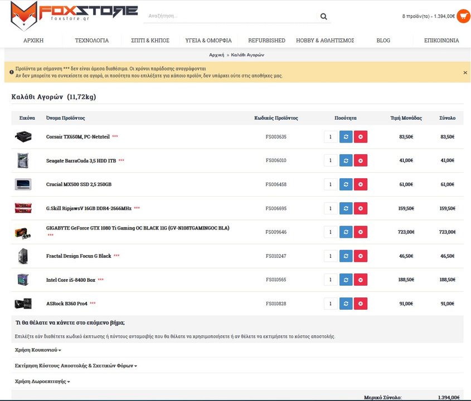Click the Foxstore fox logo

click(x=74, y=16)
